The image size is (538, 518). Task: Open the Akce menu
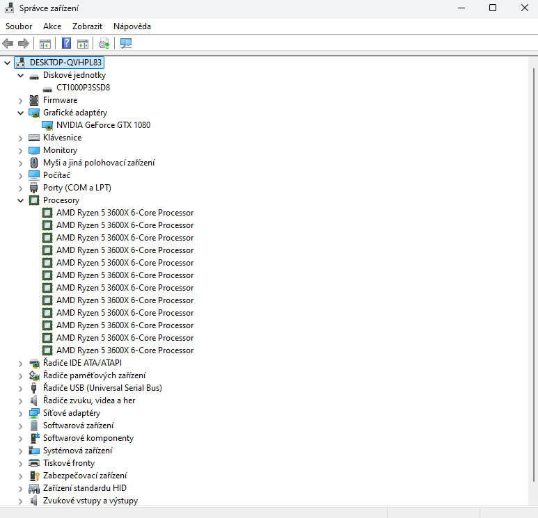pos(52,26)
